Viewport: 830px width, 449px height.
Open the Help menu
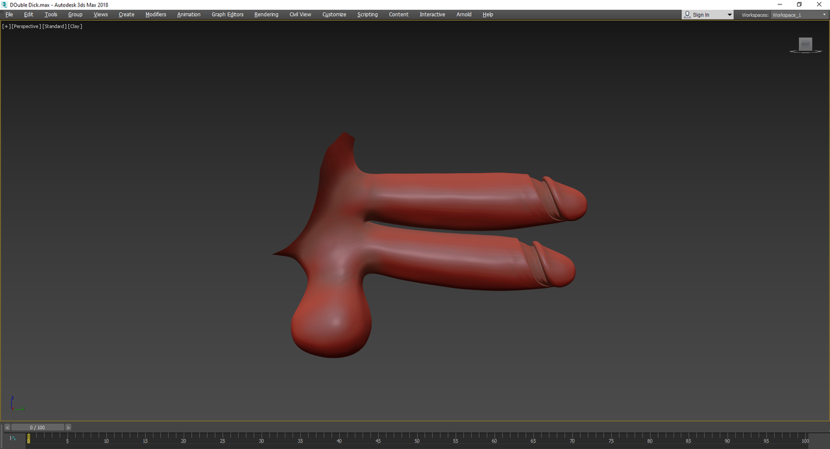pos(488,14)
